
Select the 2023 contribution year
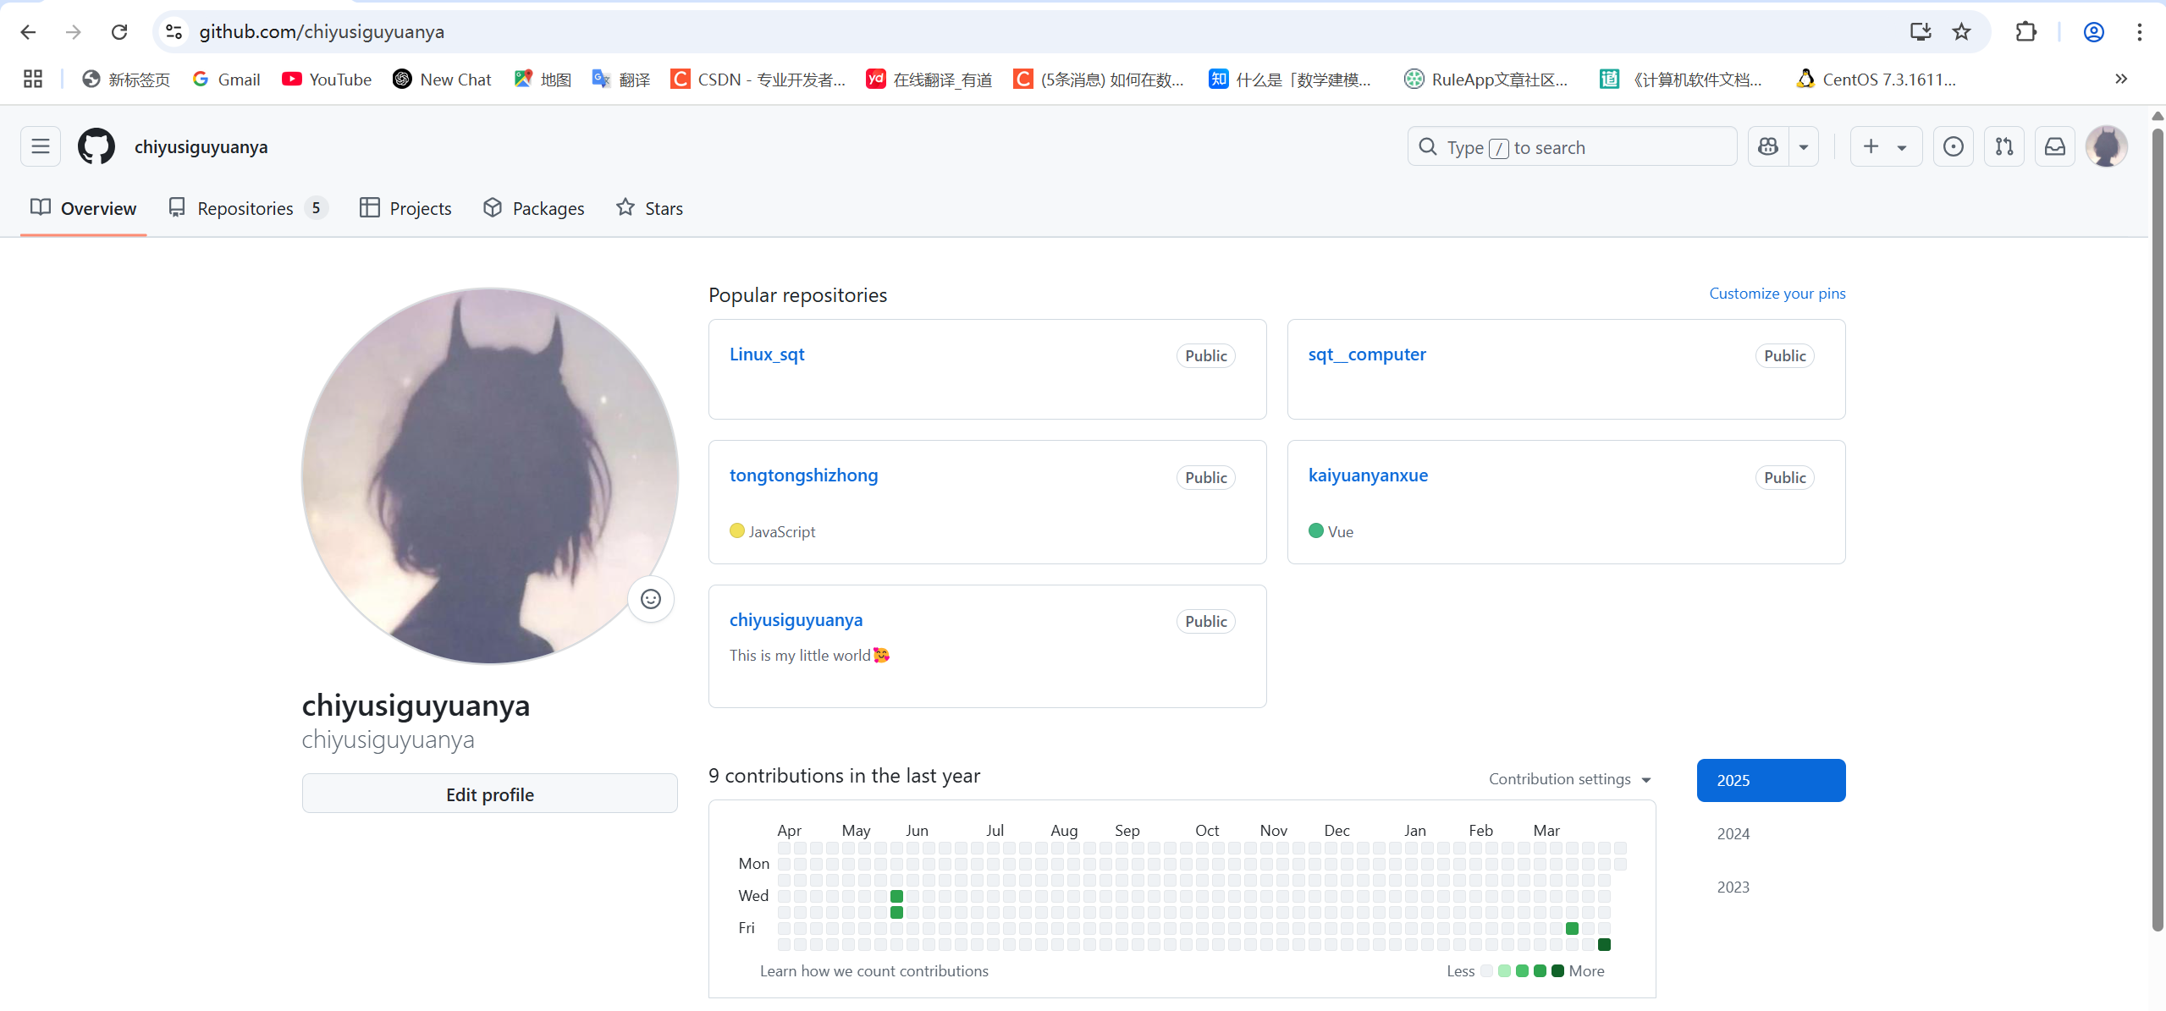[x=1733, y=887]
